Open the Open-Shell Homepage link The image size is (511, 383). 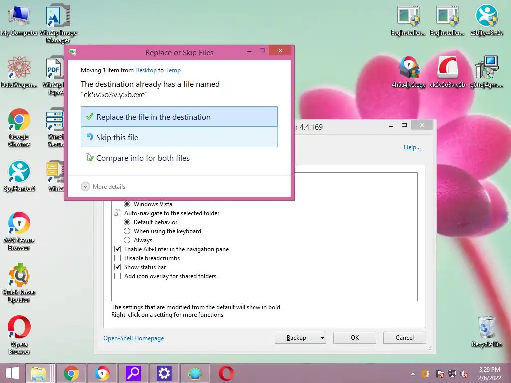(x=134, y=338)
